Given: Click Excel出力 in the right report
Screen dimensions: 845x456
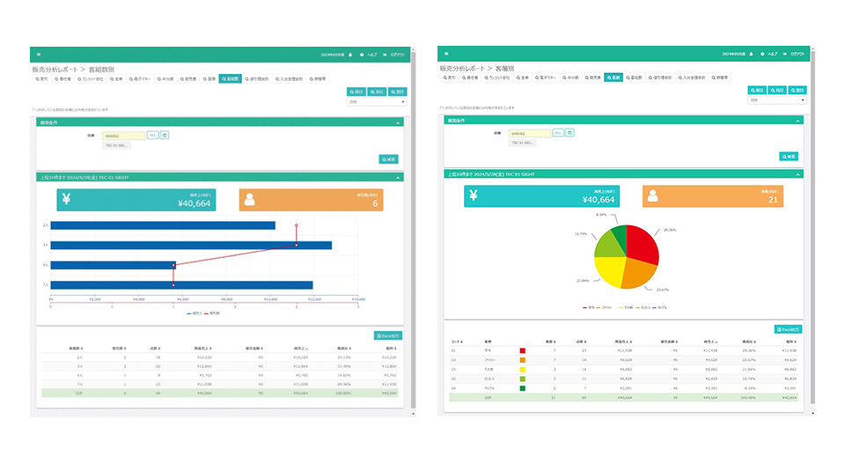Looking at the screenshot, I should point(789,328).
